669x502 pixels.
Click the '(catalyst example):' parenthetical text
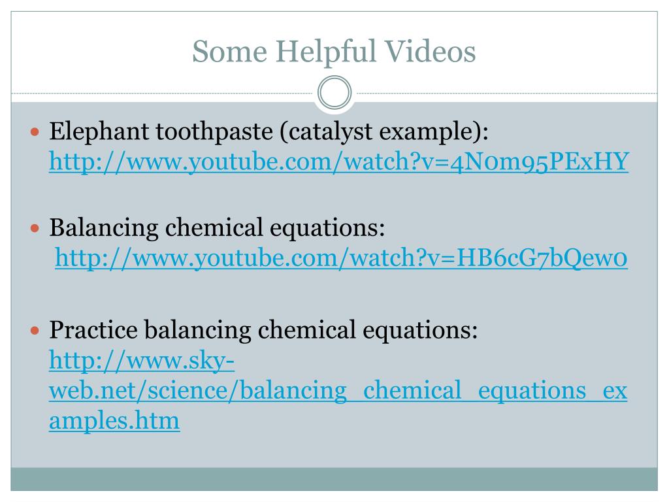tap(384, 131)
